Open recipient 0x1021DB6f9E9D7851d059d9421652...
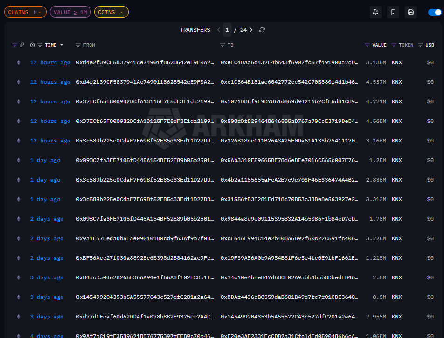 289,101
